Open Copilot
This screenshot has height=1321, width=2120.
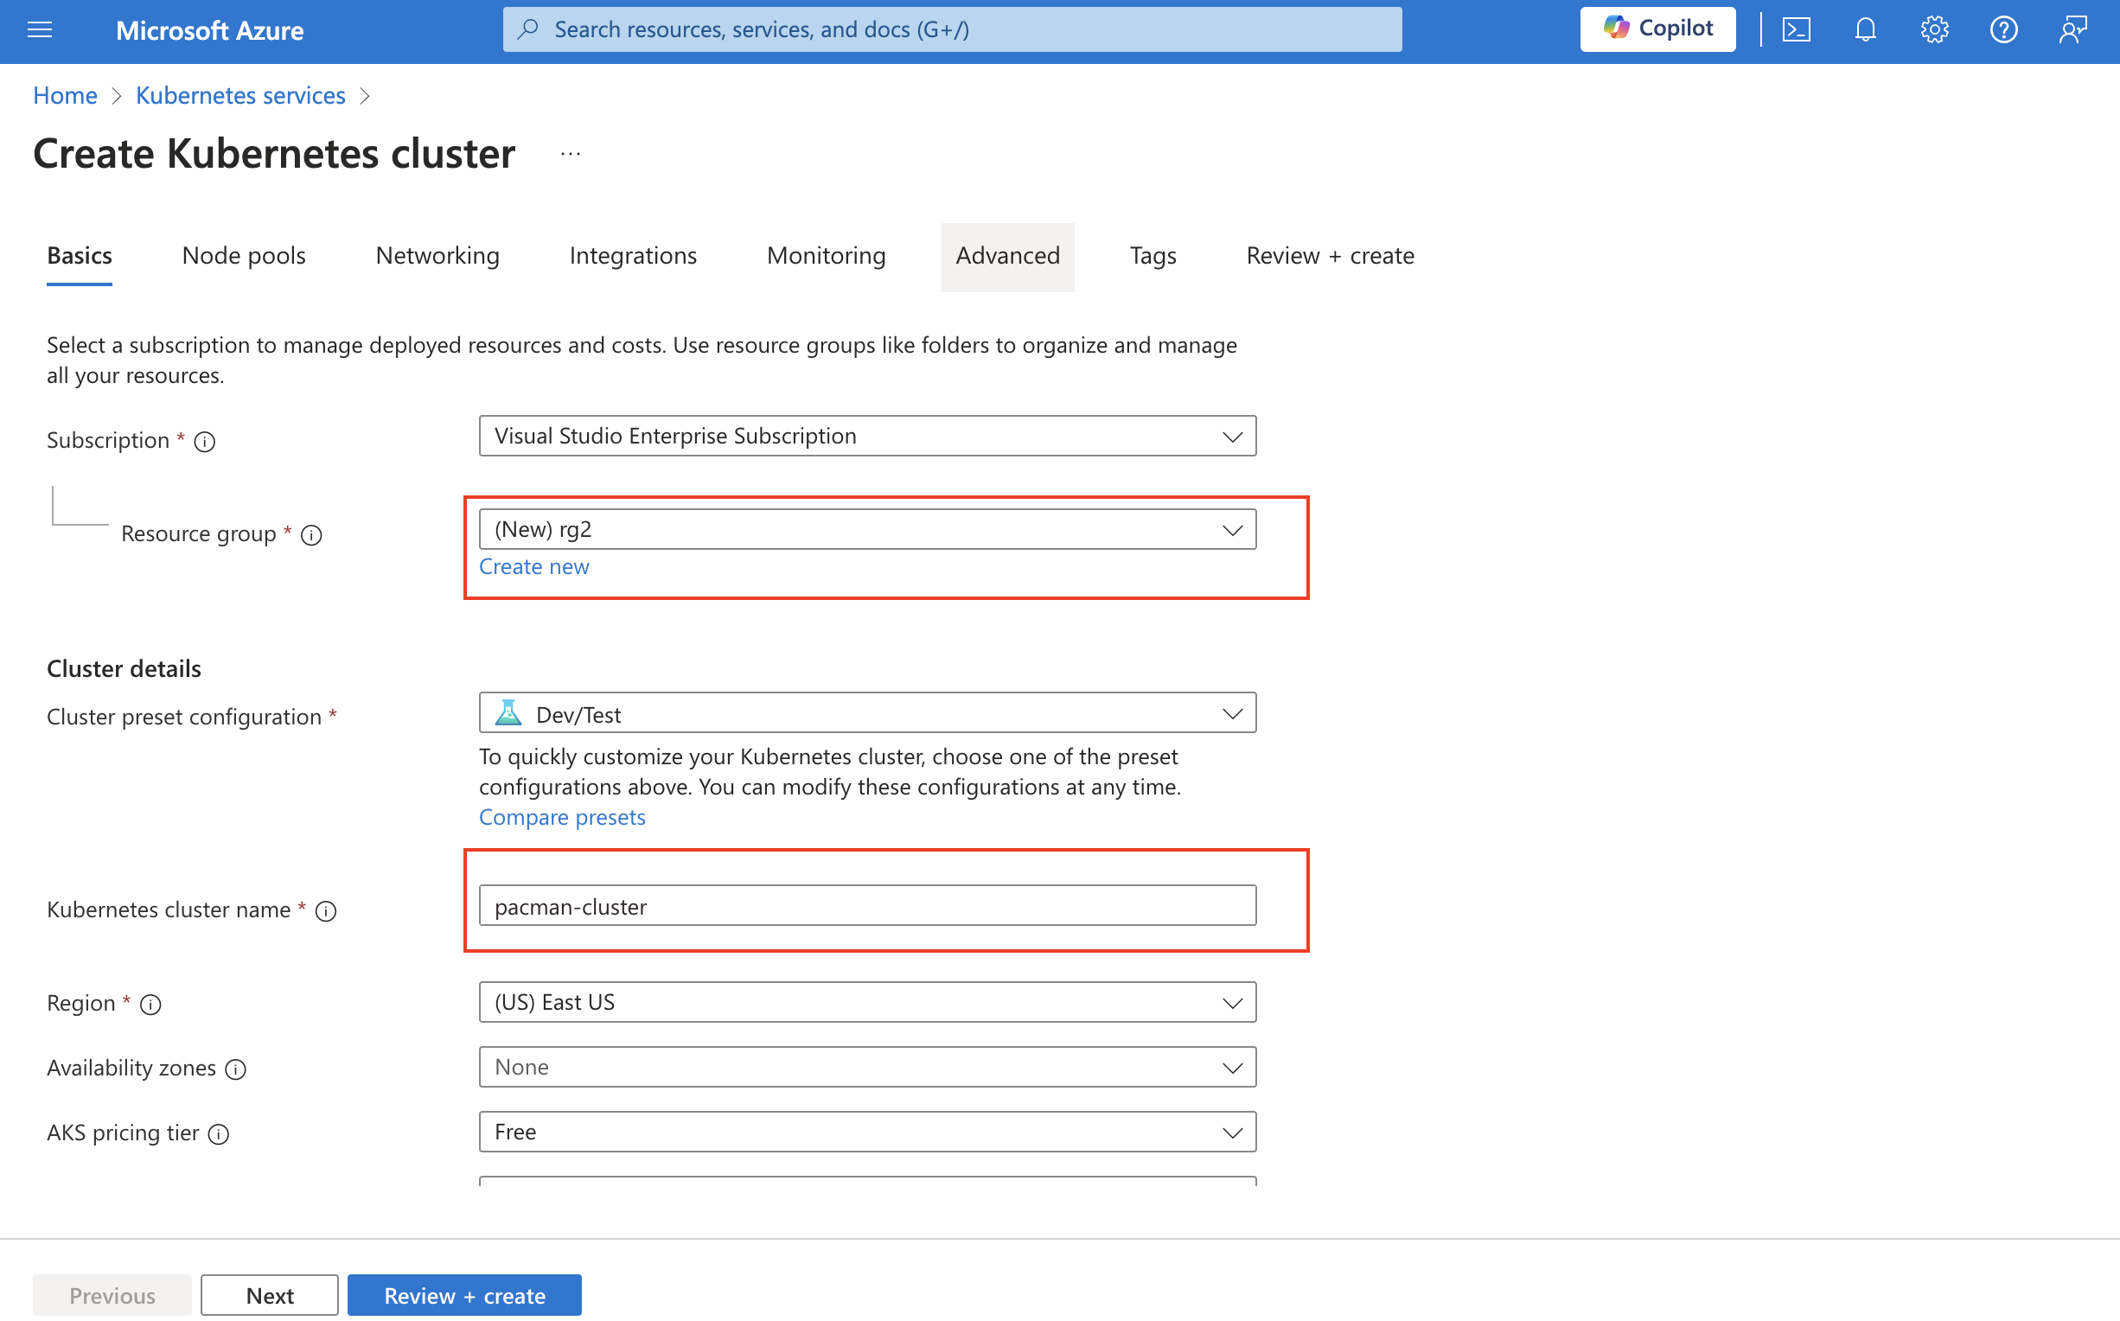pyautogui.click(x=1657, y=29)
